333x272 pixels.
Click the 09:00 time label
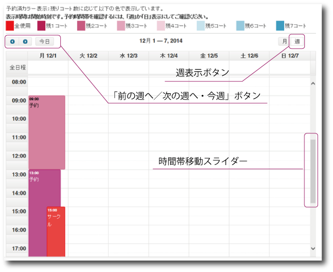coord(19,100)
